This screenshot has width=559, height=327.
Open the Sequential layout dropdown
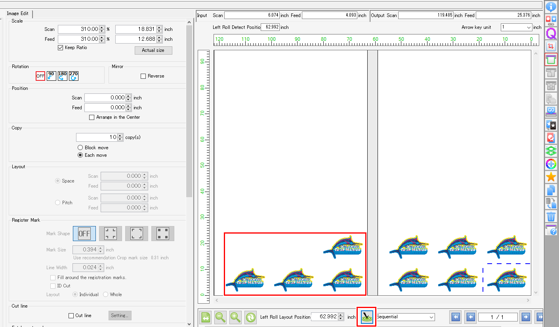[405, 317]
